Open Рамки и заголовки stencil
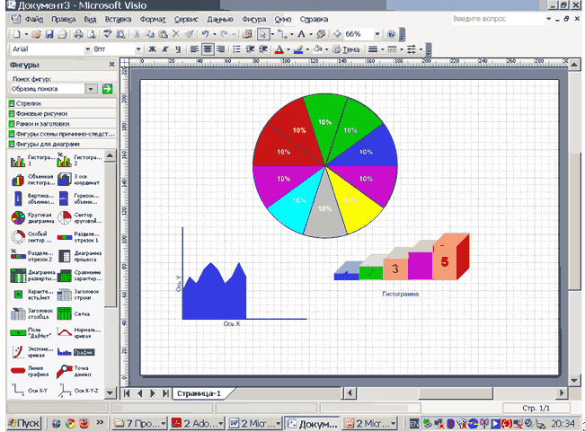Image resolution: width=585 pixels, height=432 pixels. pos(62,123)
